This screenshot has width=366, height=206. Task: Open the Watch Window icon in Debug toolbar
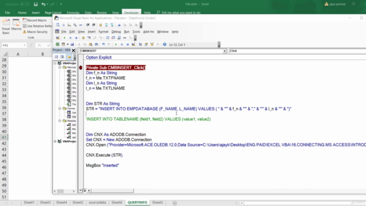point(119,38)
